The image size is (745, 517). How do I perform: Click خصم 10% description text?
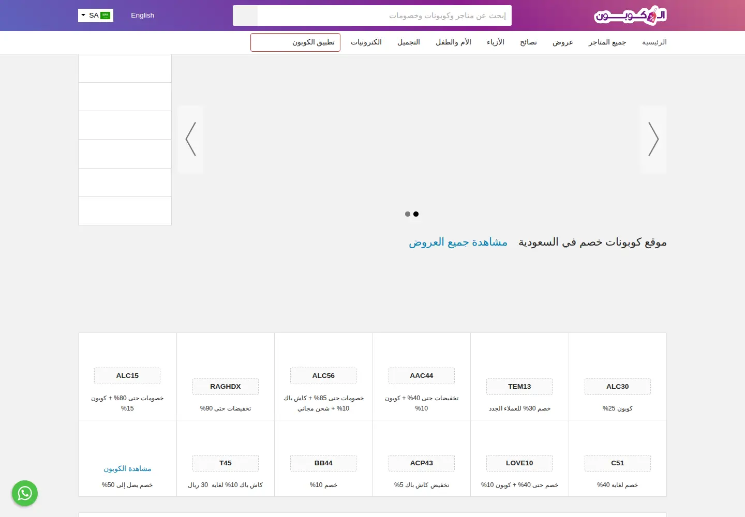(323, 485)
